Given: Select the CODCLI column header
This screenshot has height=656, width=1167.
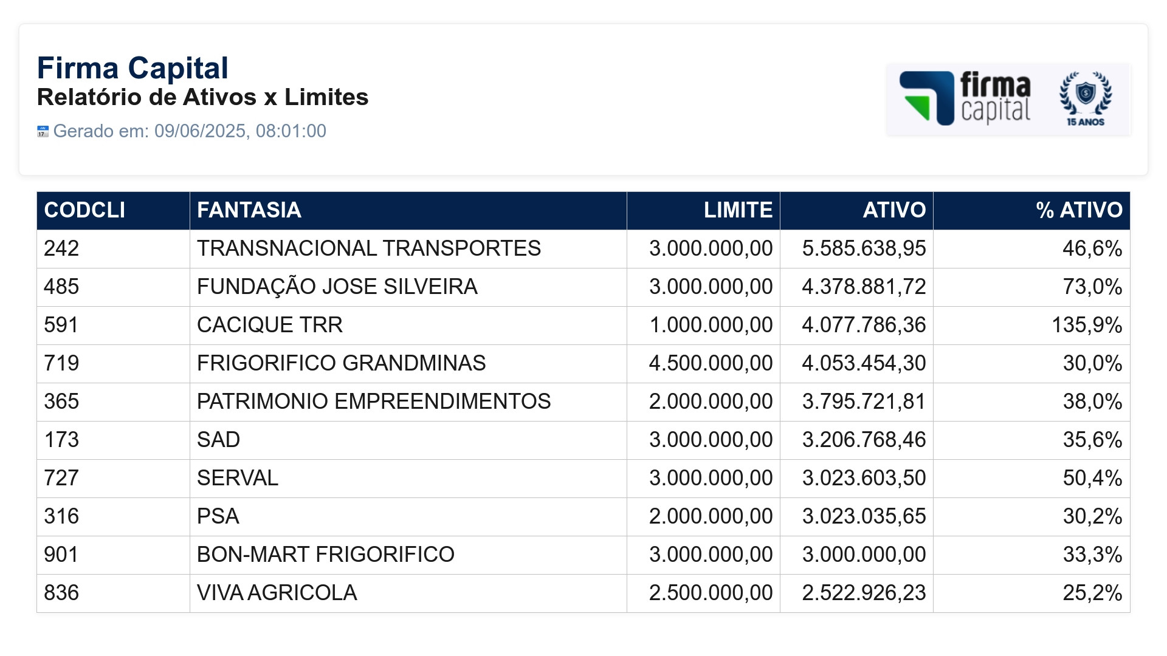Looking at the screenshot, I should [x=113, y=211].
